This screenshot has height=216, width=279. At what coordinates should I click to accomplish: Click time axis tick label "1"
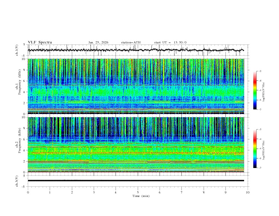50,192
